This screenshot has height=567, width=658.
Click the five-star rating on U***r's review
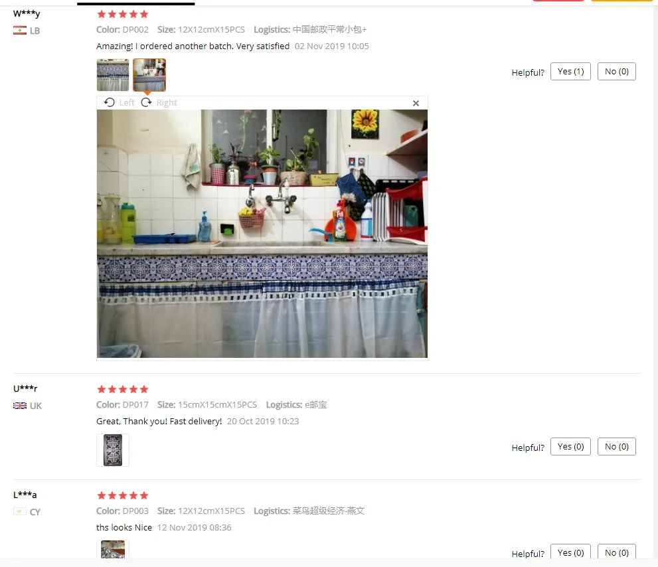click(123, 390)
